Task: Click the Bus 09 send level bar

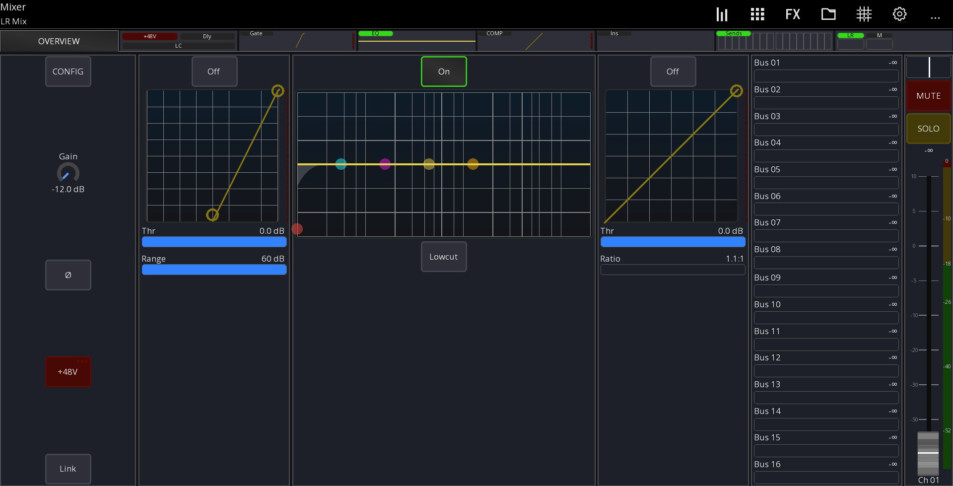Action: click(826, 291)
